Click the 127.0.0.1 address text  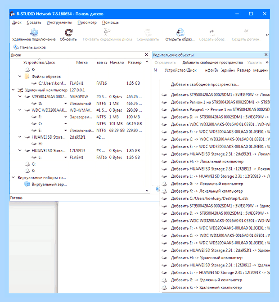[x=77, y=90]
